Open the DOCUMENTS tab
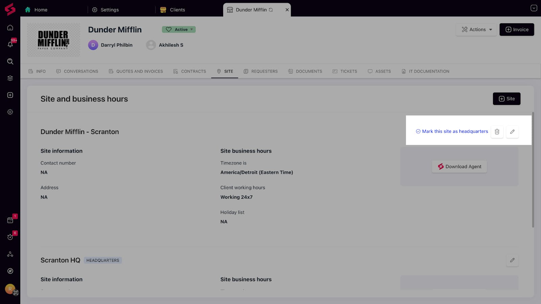This screenshot has height=304, width=541. pos(305,71)
